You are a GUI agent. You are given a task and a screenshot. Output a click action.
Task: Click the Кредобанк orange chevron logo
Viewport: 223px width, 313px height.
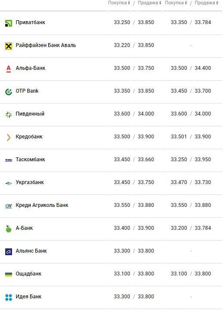8,138
